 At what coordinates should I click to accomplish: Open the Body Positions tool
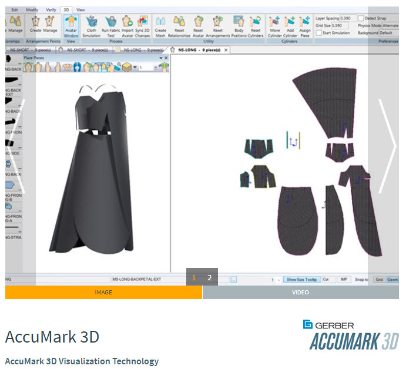(x=239, y=26)
